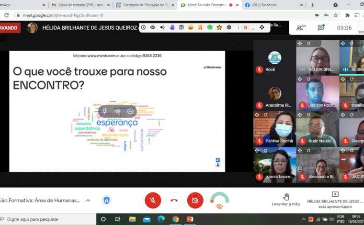Open the presenting now panel for Hélida
The width and height of the screenshot is (364, 225).
point(335,200)
